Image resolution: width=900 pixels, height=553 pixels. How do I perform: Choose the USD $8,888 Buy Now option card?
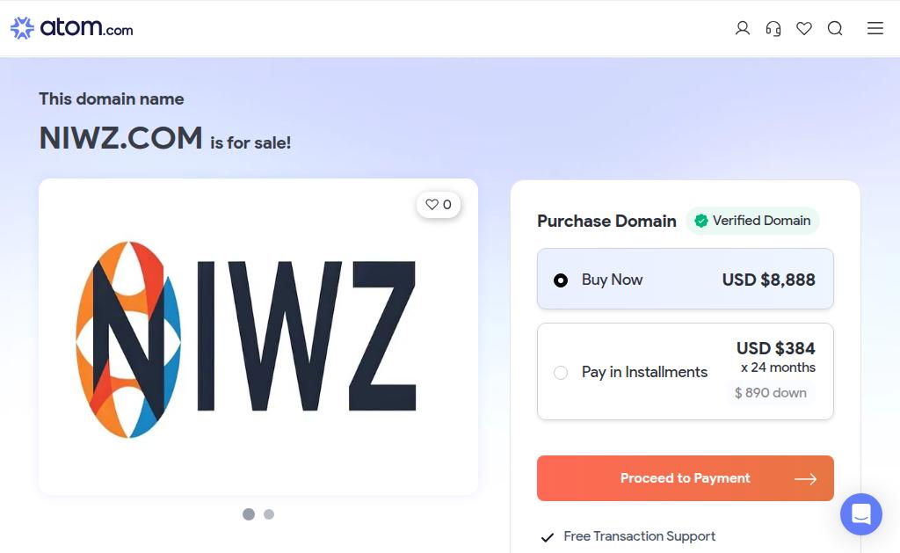pyautogui.click(x=686, y=279)
